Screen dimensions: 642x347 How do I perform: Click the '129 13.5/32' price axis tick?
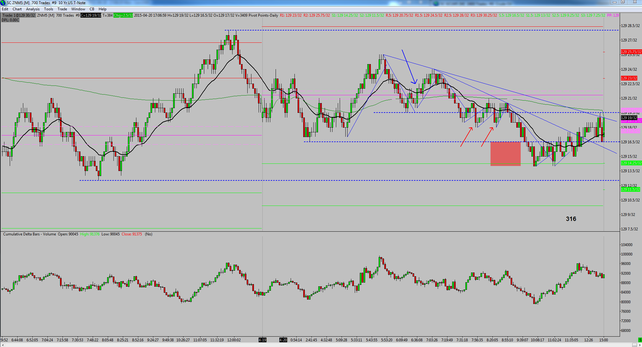click(630, 171)
